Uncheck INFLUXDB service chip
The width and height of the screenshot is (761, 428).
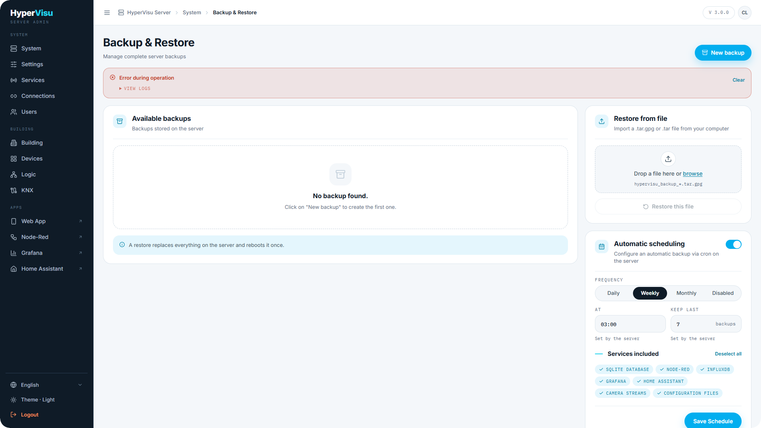(715, 369)
